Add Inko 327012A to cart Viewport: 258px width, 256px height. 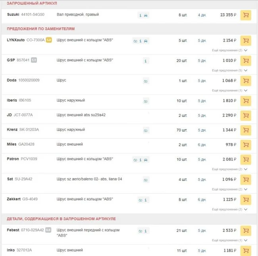tap(246, 250)
